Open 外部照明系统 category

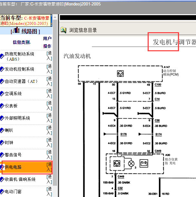click(17, 118)
